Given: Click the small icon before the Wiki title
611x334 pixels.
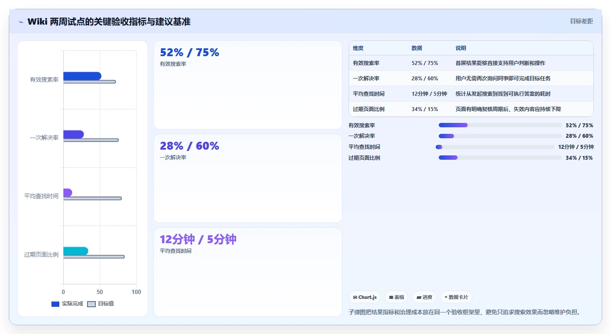Looking at the screenshot, I should point(21,22).
